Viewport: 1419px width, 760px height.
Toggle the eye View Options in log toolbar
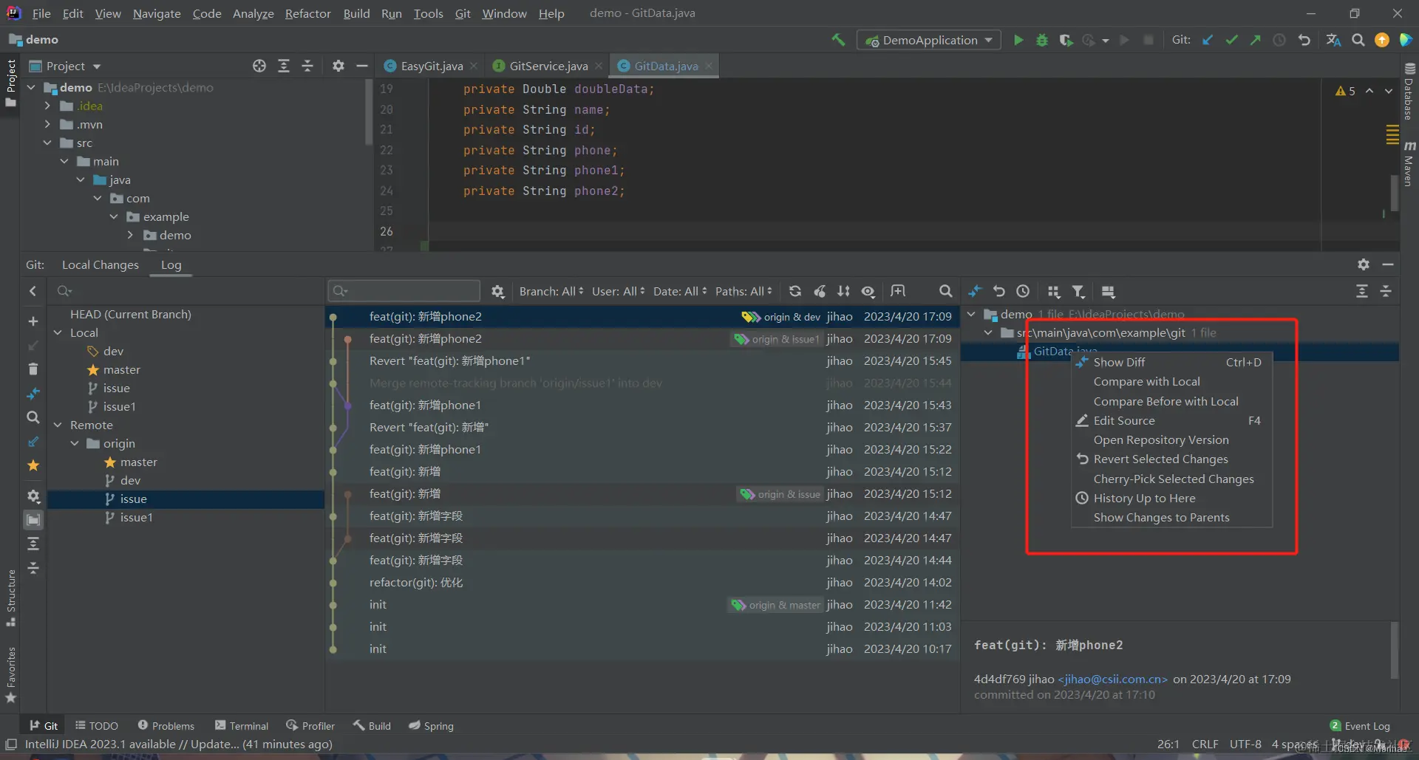point(868,292)
